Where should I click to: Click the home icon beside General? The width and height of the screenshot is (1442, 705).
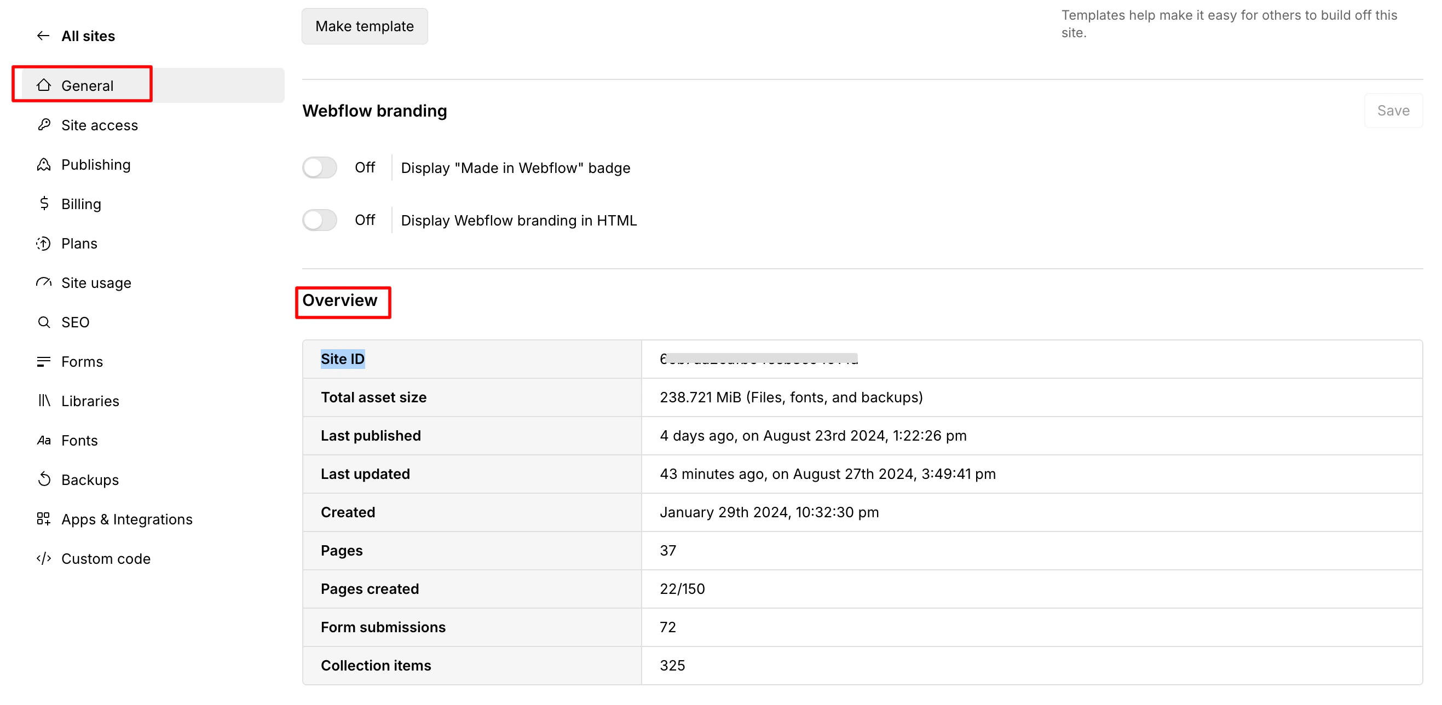pos(44,85)
